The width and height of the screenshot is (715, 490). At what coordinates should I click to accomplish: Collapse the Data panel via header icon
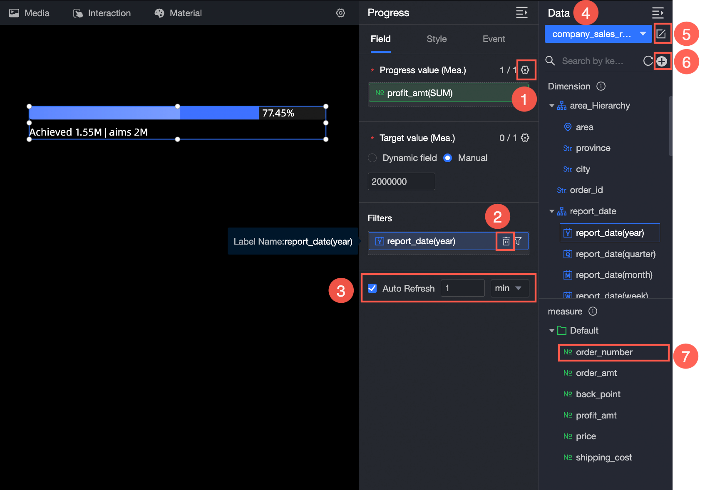coord(658,13)
